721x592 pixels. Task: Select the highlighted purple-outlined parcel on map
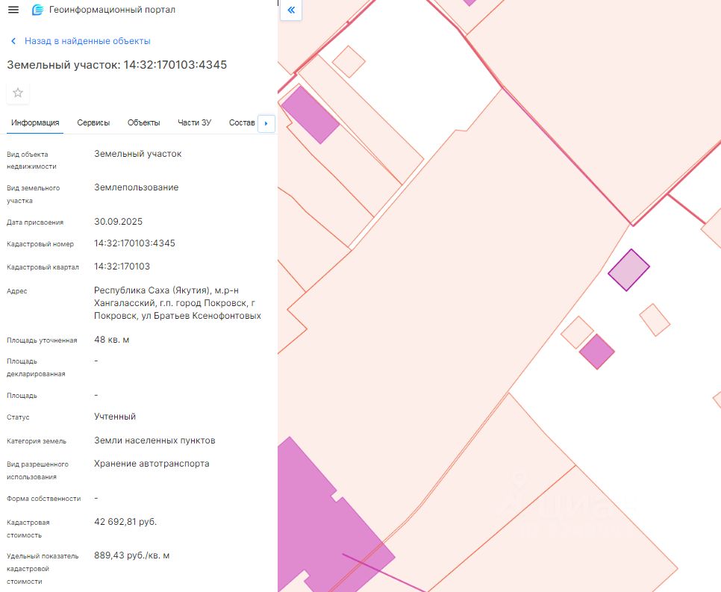tap(628, 269)
